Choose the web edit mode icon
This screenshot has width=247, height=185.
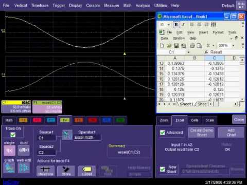tap(24, 168)
